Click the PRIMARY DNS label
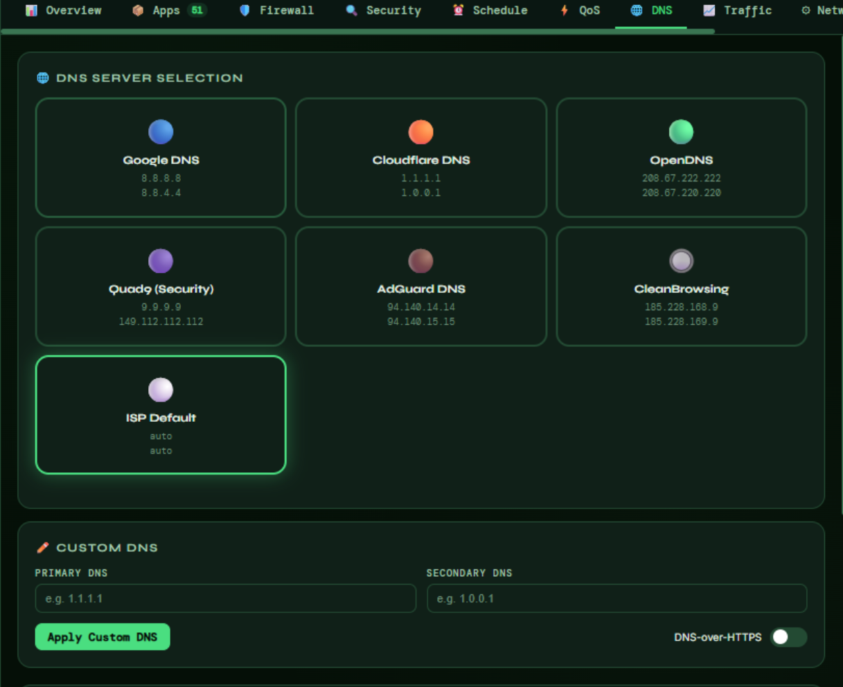The image size is (843, 687). [x=71, y=573]
